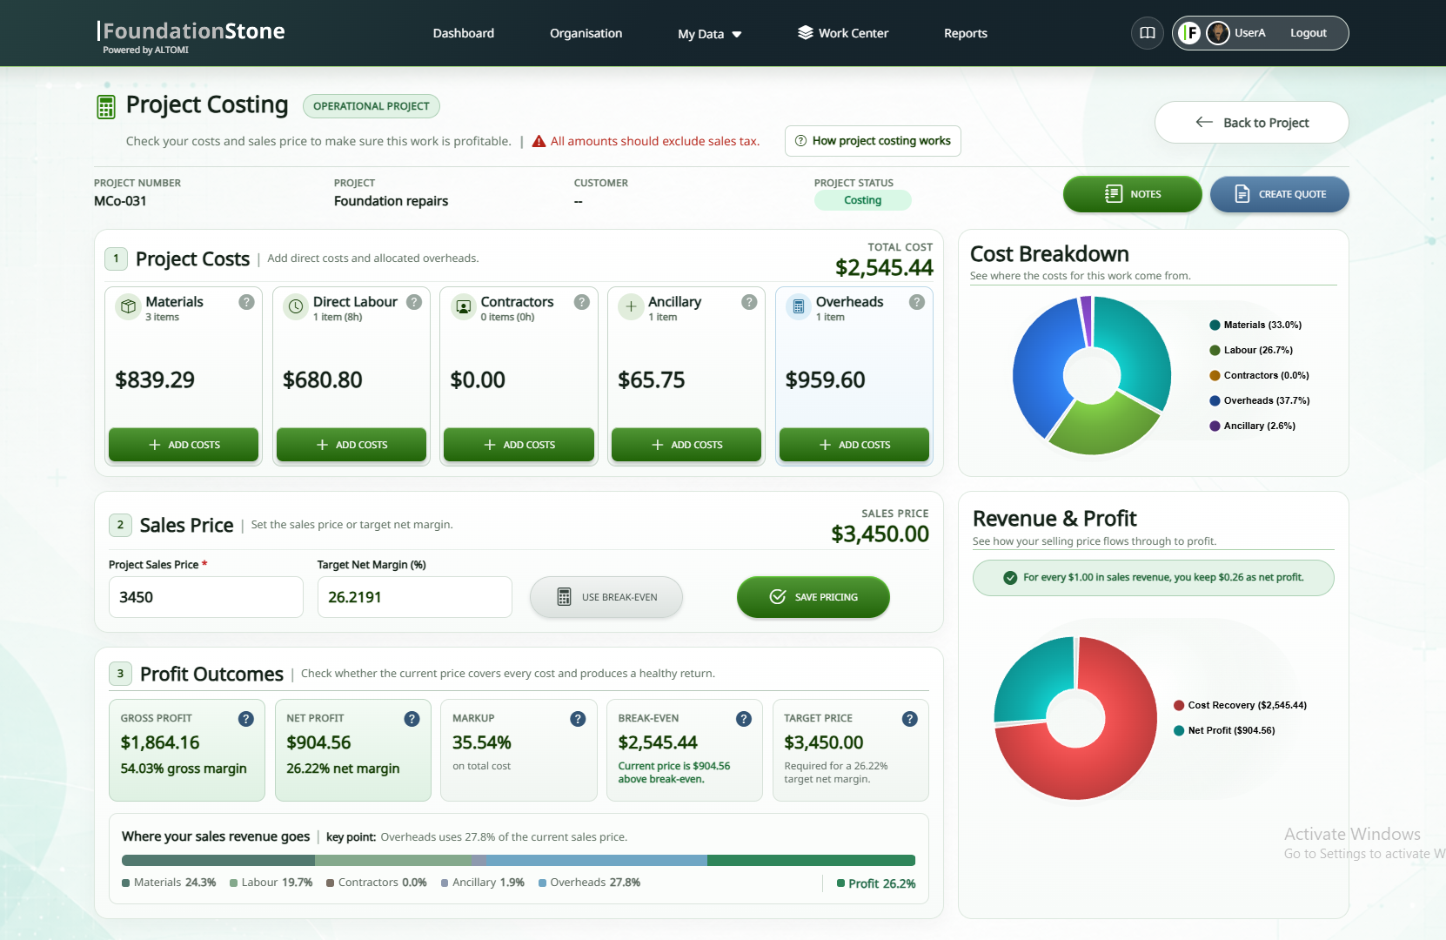Image resolution: width=1446 pixels, height=940 pixels.
Task: Add costs to Direct Labour
Action: pyautogui.click(x=351, y=445)
